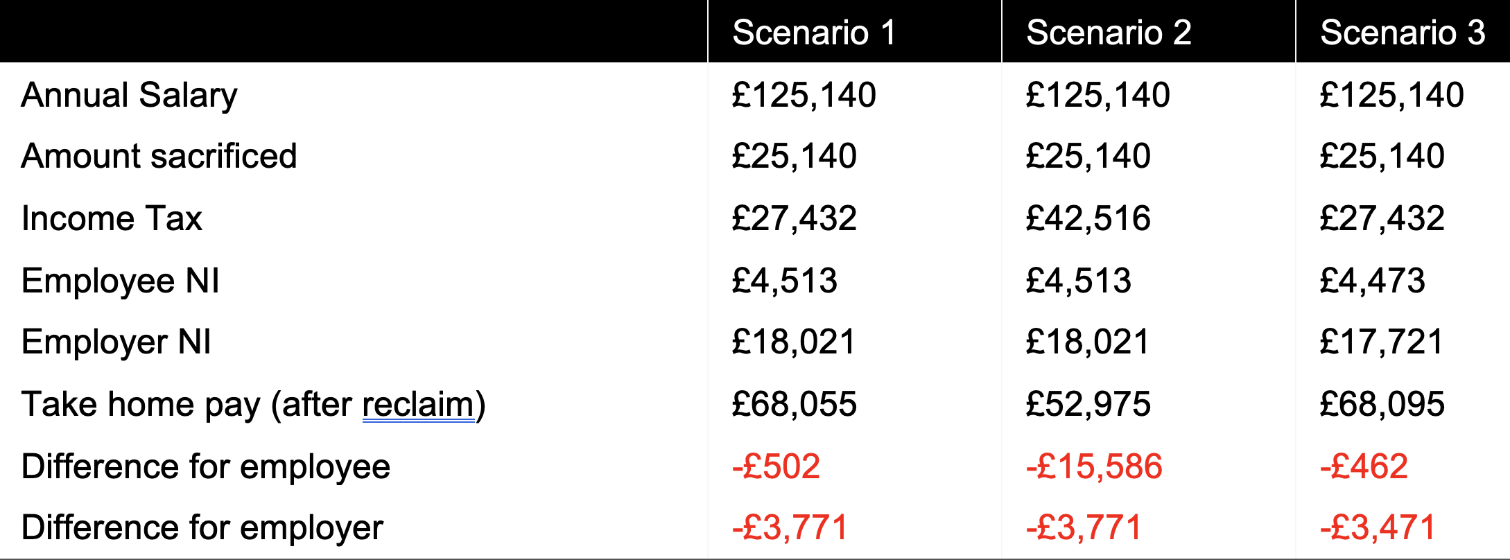1510x560 pixels.
Task: Select the £17,721 Employer NI cell
Action: tap(1382, 342)
